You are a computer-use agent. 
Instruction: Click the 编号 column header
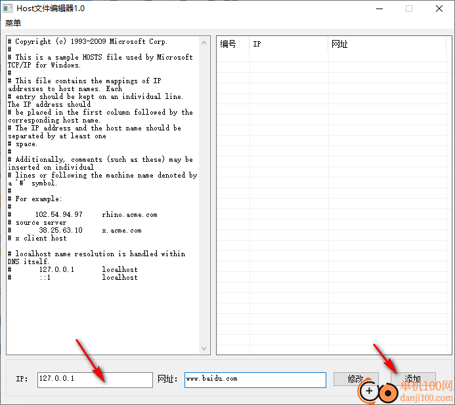pyautogui.click(x=232, y=44)
